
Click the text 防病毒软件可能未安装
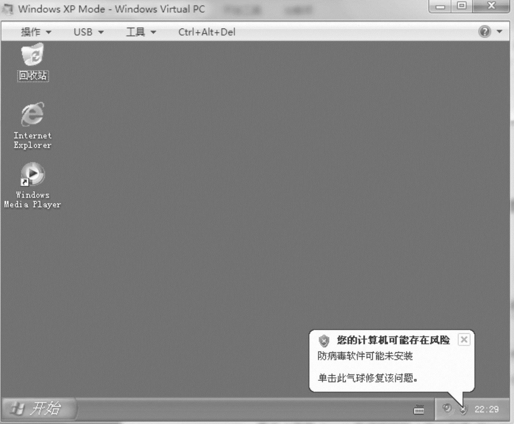click(365, 356)
